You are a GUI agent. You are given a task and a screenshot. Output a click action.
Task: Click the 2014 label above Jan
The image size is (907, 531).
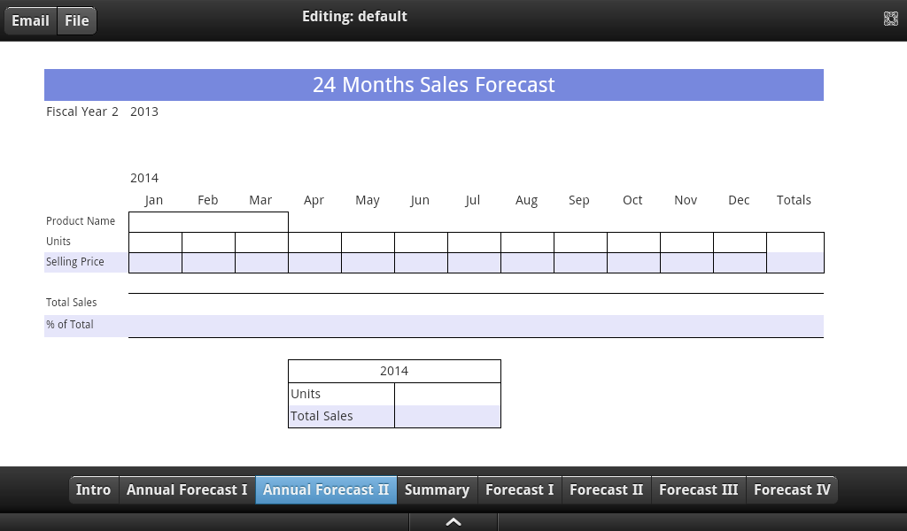pyautogui.click(x=144, y=178)
